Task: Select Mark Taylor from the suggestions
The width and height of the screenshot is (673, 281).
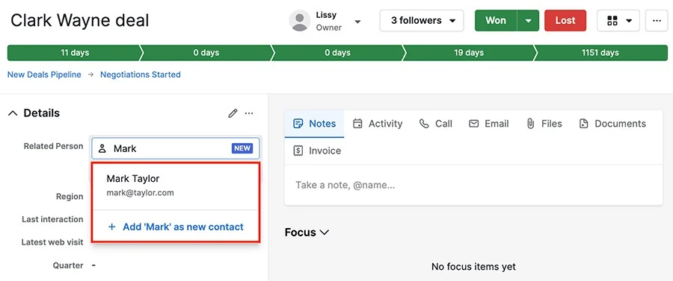Action: tap(176, 186)
